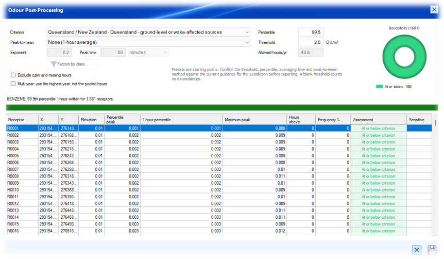Open Factors by class filter button

pyautogui.click(x=72, y=64)
